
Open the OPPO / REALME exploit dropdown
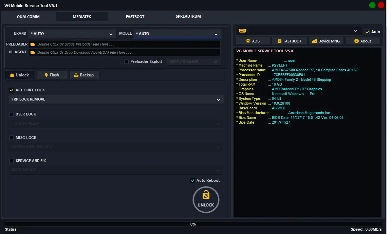pyautogui.click(x=193, y=61)
